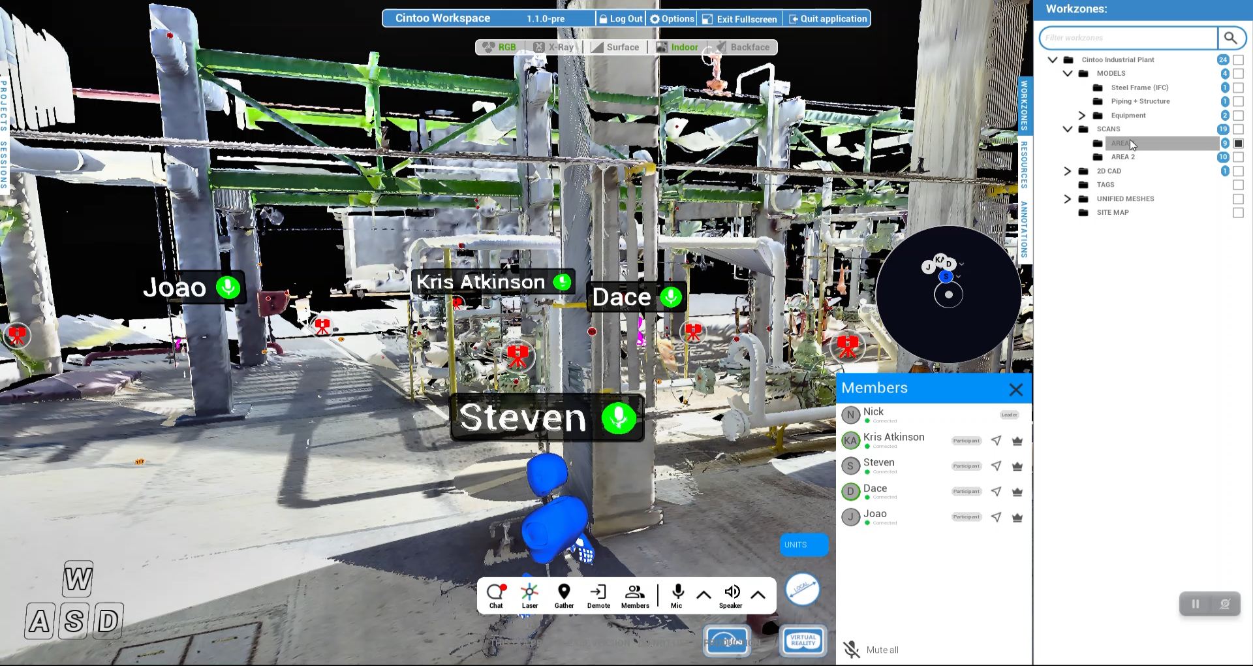This screenshot has width=1253, height=666.
Task: Toggle the Members panel icon
Action: (635, 595)
